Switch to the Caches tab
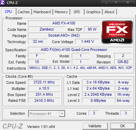This screenshot has width=136, height=130. tap(24, 12)
